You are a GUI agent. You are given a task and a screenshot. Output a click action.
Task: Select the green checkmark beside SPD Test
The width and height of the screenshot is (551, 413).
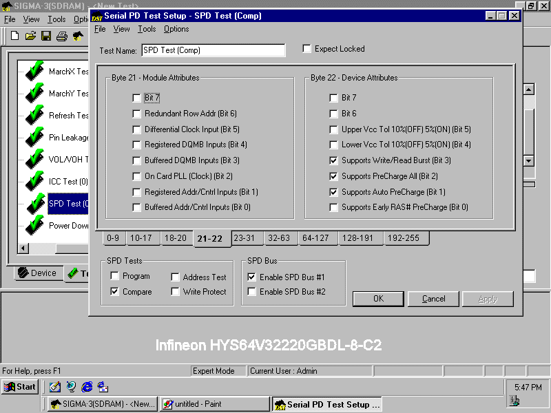(34, 201)
